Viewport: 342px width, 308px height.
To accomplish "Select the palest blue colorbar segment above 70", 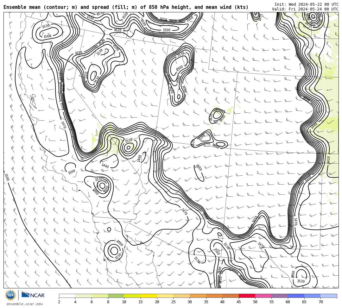I will point(329,296).
